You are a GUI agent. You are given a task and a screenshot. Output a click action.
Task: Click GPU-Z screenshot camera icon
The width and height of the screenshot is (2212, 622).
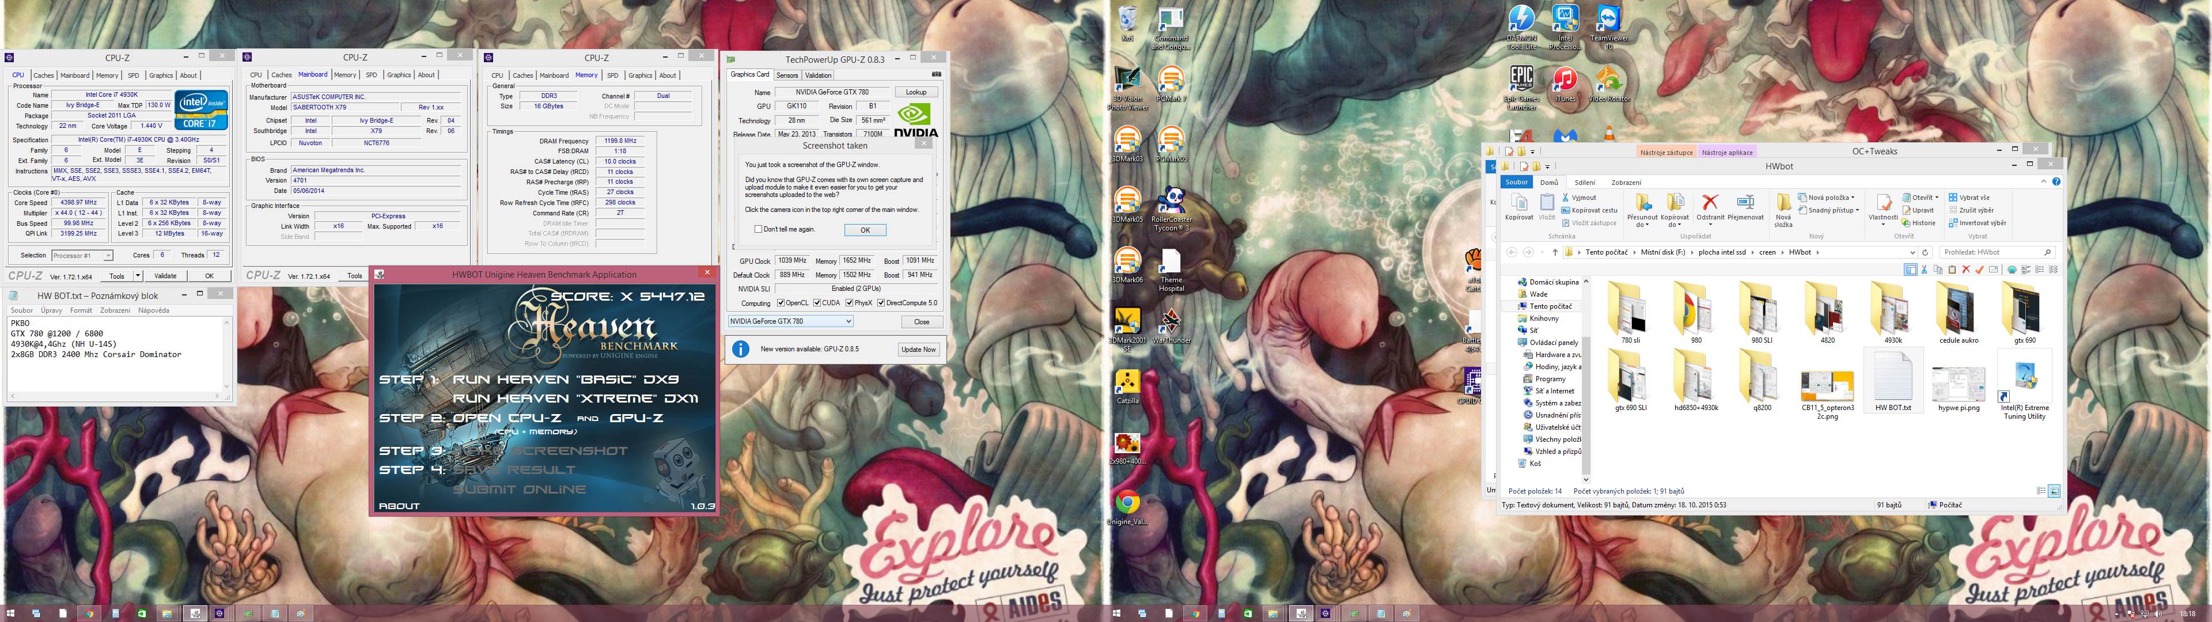(x=936, y=75)
